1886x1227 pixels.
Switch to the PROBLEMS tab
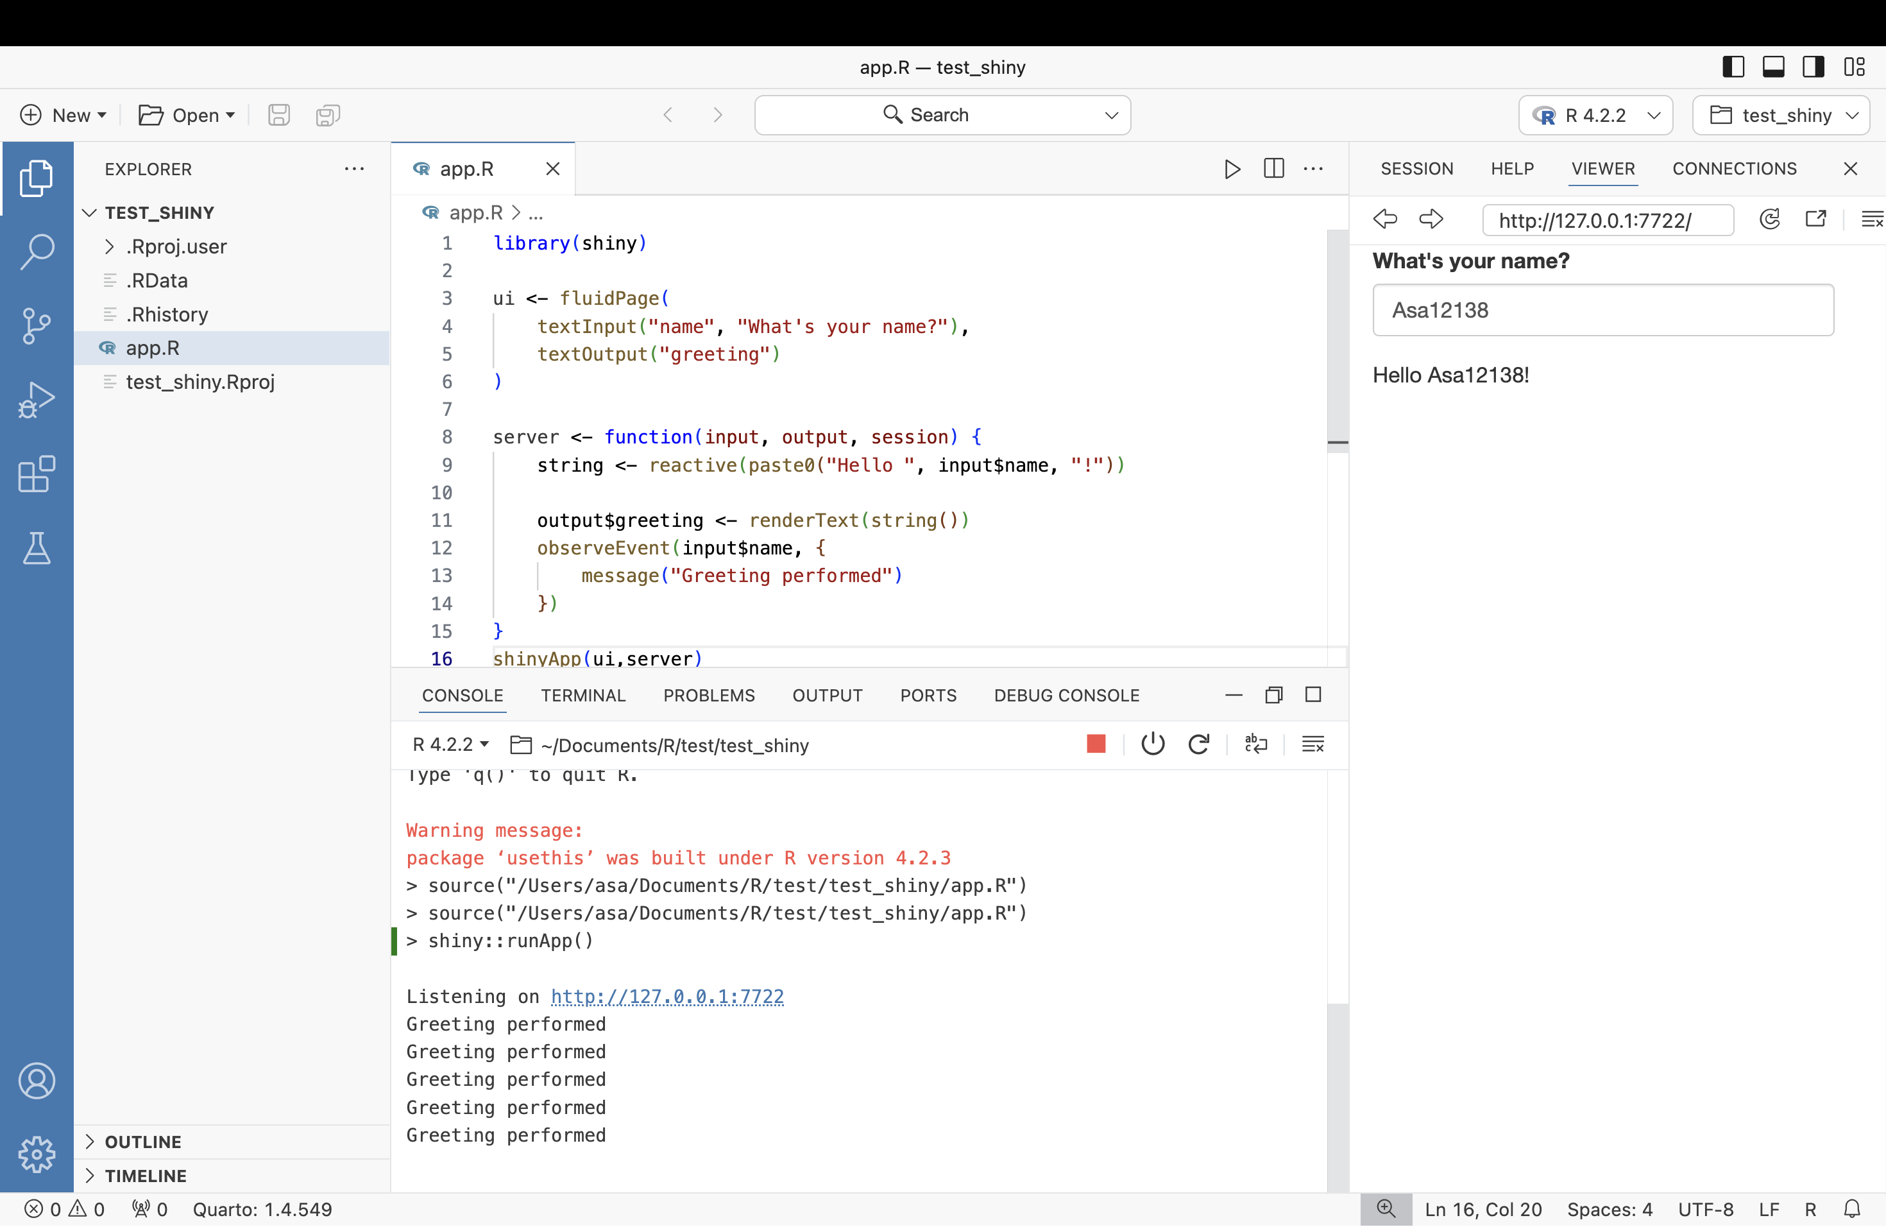[708, 695]
